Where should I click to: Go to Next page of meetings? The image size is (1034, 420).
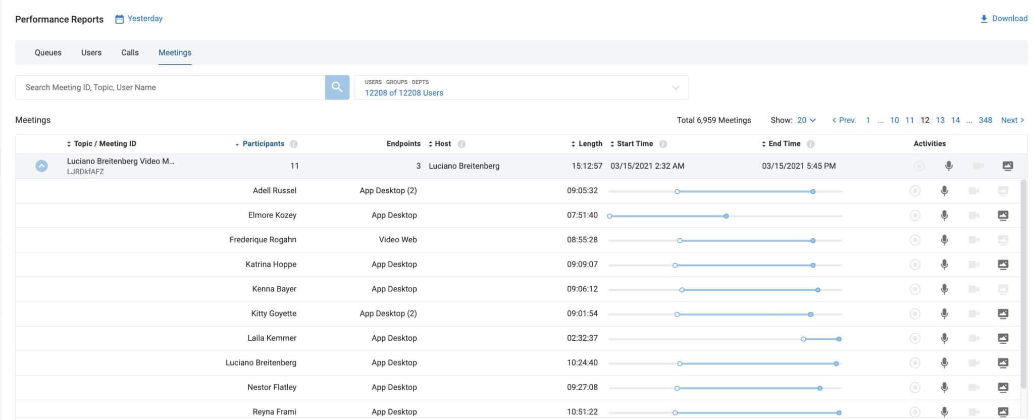point(1012,120)
